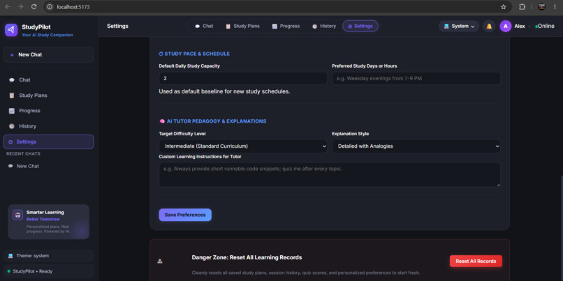The height and width of the screenshot is (281, 563).
Task: Start a New Chat from sidebar button
Action: pos(48,55)
